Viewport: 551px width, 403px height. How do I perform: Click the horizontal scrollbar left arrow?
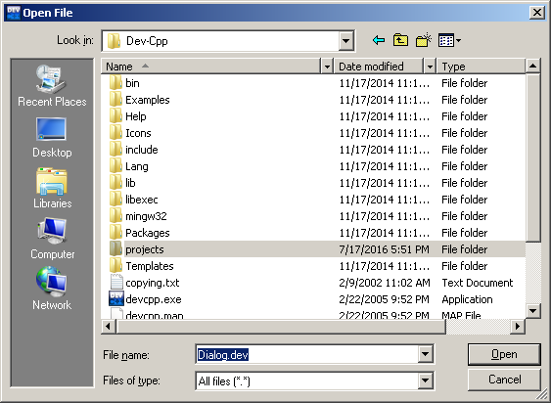[x=108, y=327]
